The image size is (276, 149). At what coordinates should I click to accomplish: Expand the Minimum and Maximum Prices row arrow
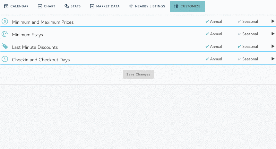click(x=273, y=21)
